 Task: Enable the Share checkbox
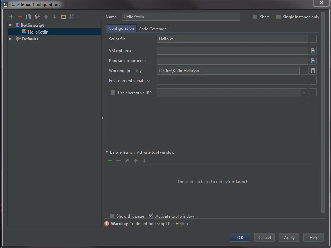coord(255,17)
